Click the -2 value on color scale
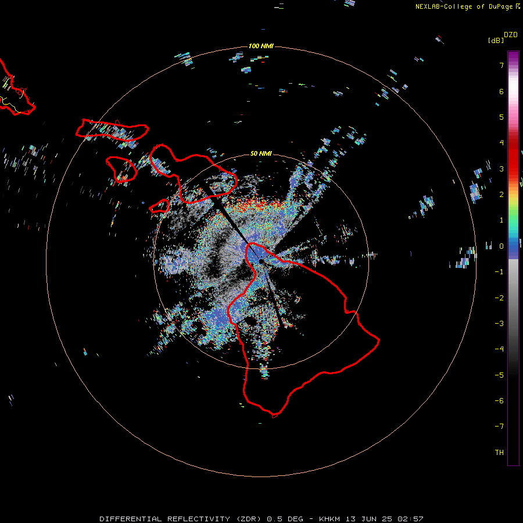 point(499,298)
